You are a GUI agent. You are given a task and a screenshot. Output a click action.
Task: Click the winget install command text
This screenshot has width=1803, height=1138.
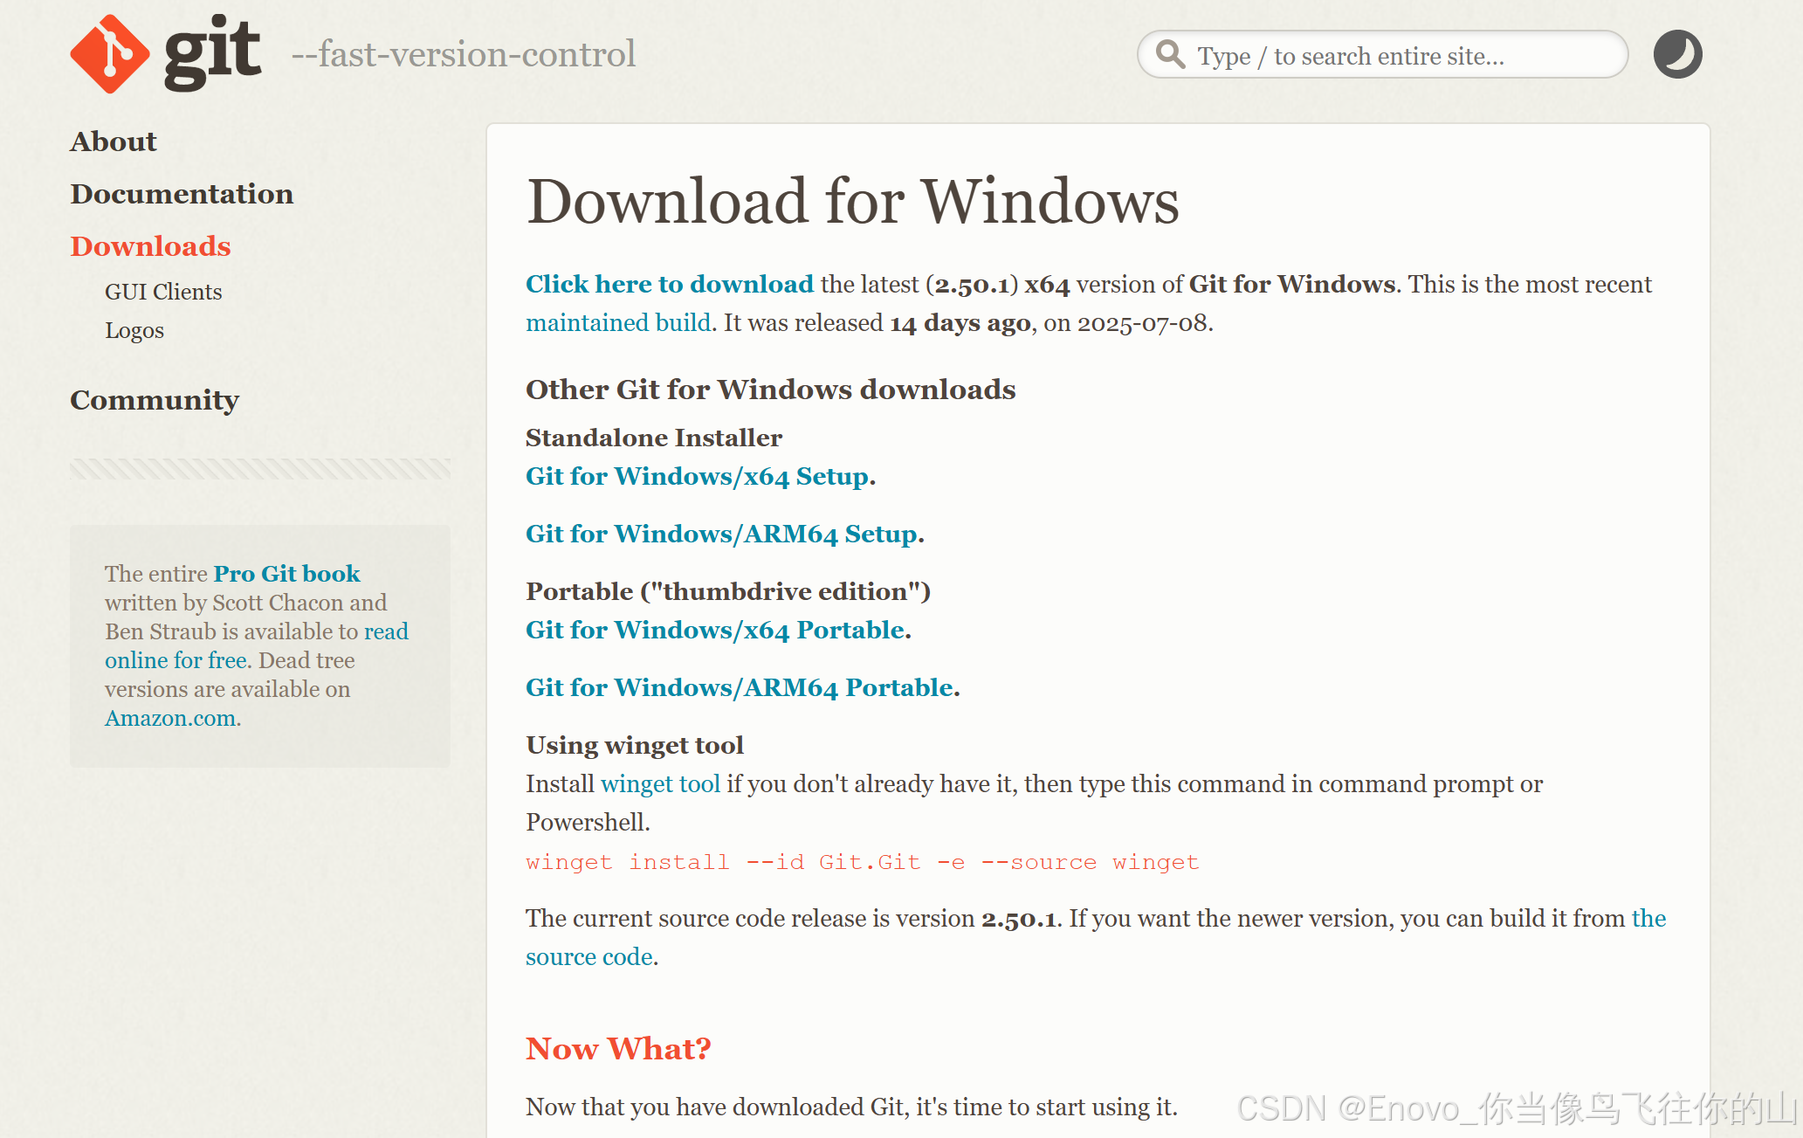(863, 862)
